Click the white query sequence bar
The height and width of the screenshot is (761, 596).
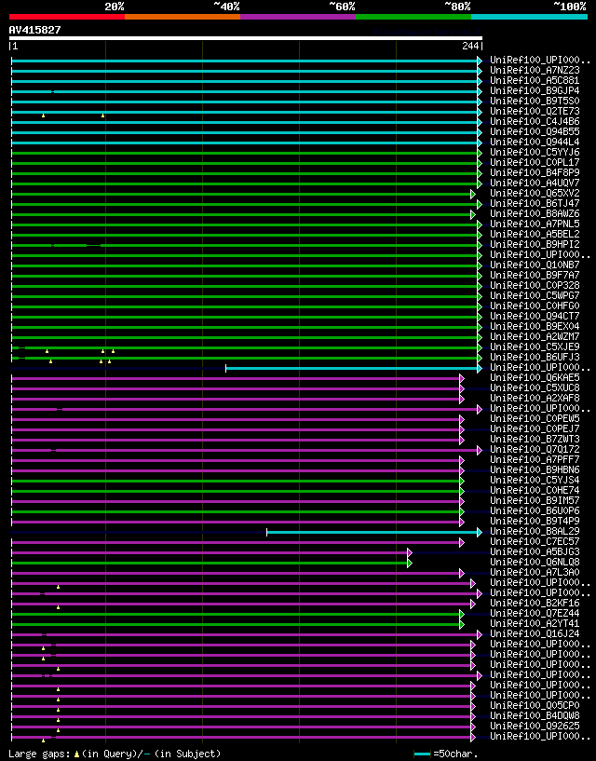tap(246, 38)
